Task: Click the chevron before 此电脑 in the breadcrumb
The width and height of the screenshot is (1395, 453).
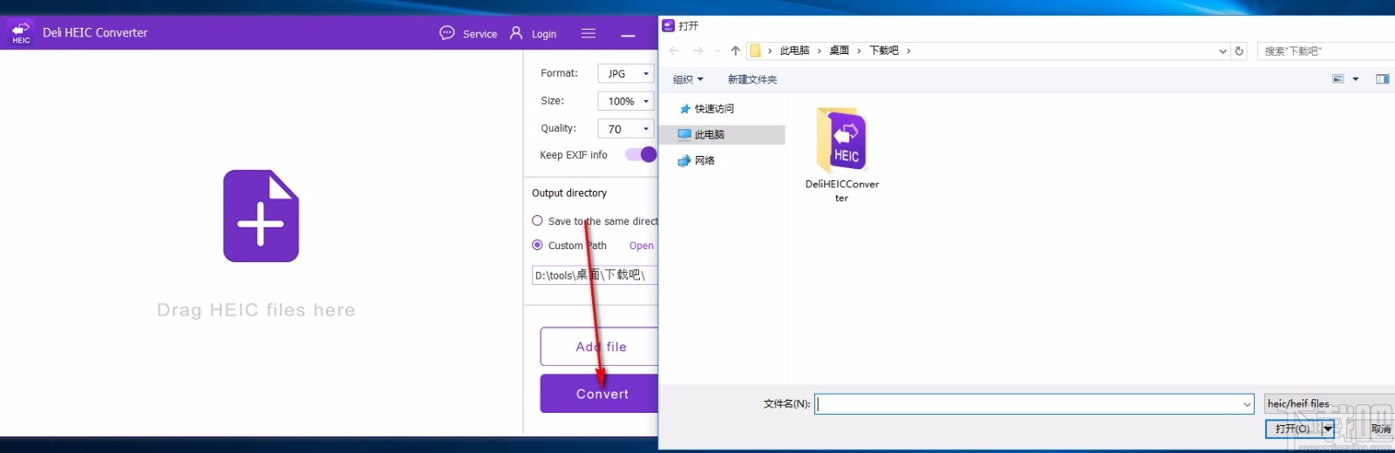Action: [770, 51]
